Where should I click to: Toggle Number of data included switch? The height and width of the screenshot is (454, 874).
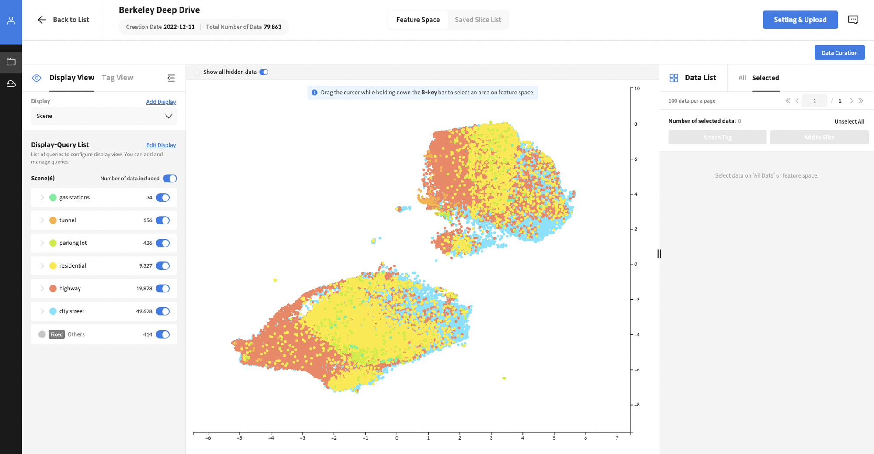(x=170, y=179)
